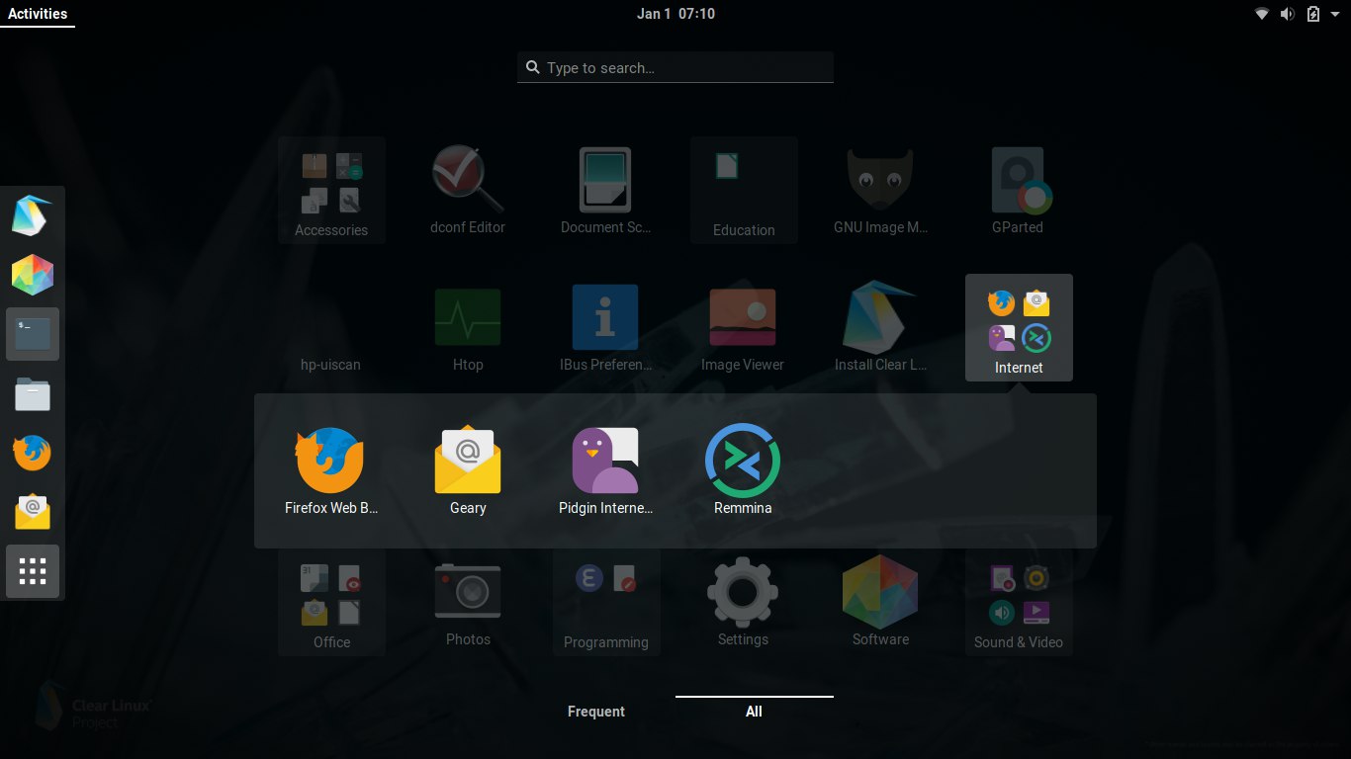Click the battery status icon
Screen dimensions: 1351x759
pos(1313,14)
